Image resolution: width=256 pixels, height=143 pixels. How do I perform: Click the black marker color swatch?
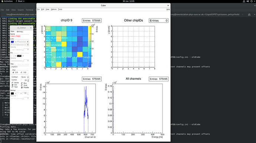[x=12, y=93]
